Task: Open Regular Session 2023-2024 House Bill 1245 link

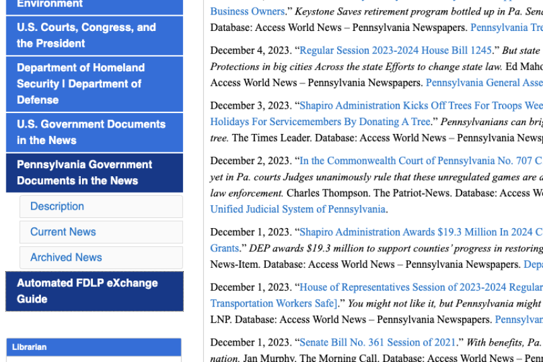Action: point(395,51)
